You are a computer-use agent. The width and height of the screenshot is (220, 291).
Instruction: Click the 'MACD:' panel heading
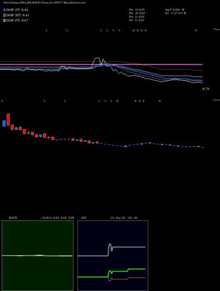point(13,218)
